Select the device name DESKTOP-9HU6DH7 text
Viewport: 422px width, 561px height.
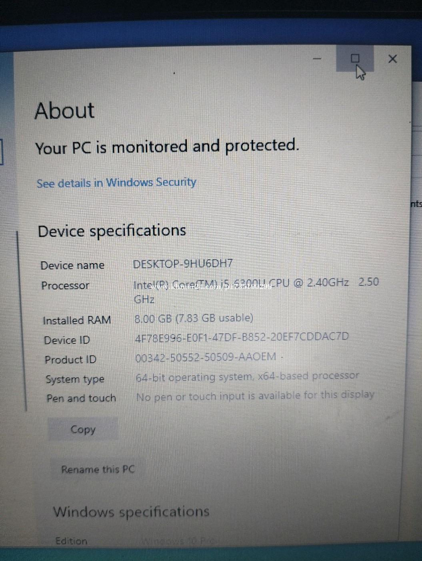coord(183,264)
